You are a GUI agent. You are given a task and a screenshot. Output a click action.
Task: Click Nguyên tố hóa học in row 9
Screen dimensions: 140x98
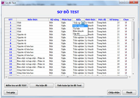33,46
